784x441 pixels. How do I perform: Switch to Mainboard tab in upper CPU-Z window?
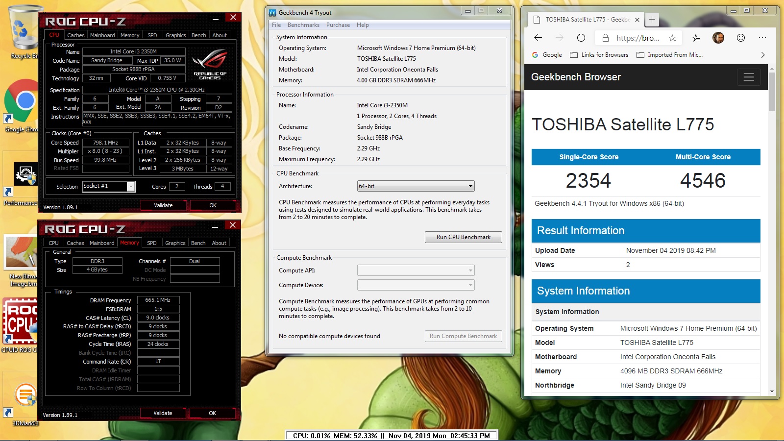click(102, 35)
